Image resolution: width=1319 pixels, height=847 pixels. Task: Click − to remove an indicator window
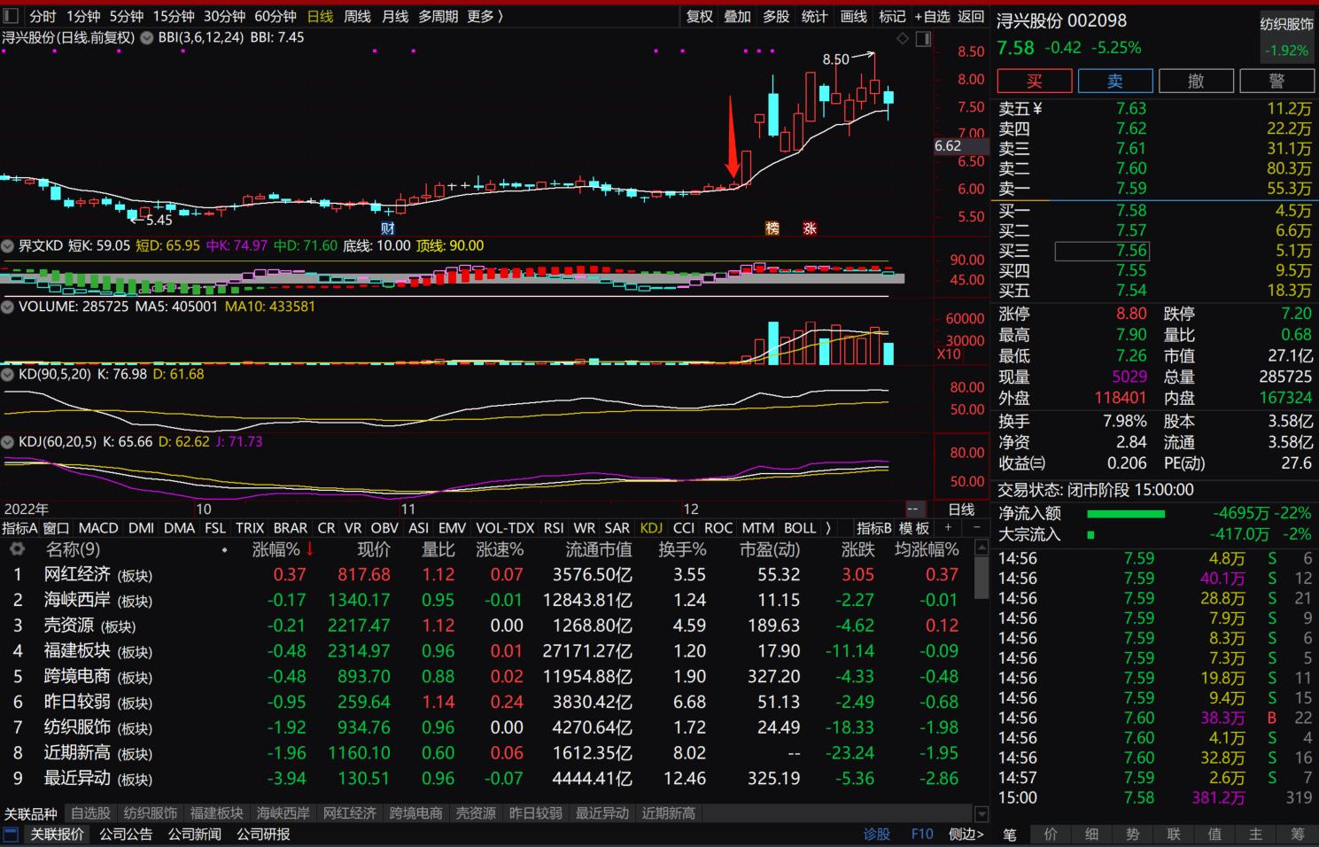click(975, 528)
